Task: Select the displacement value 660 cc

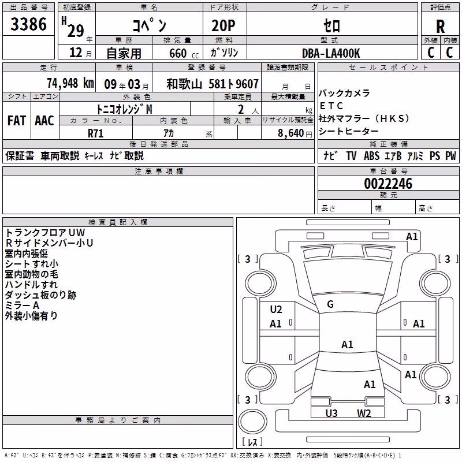Action: [x=184, y=54]
